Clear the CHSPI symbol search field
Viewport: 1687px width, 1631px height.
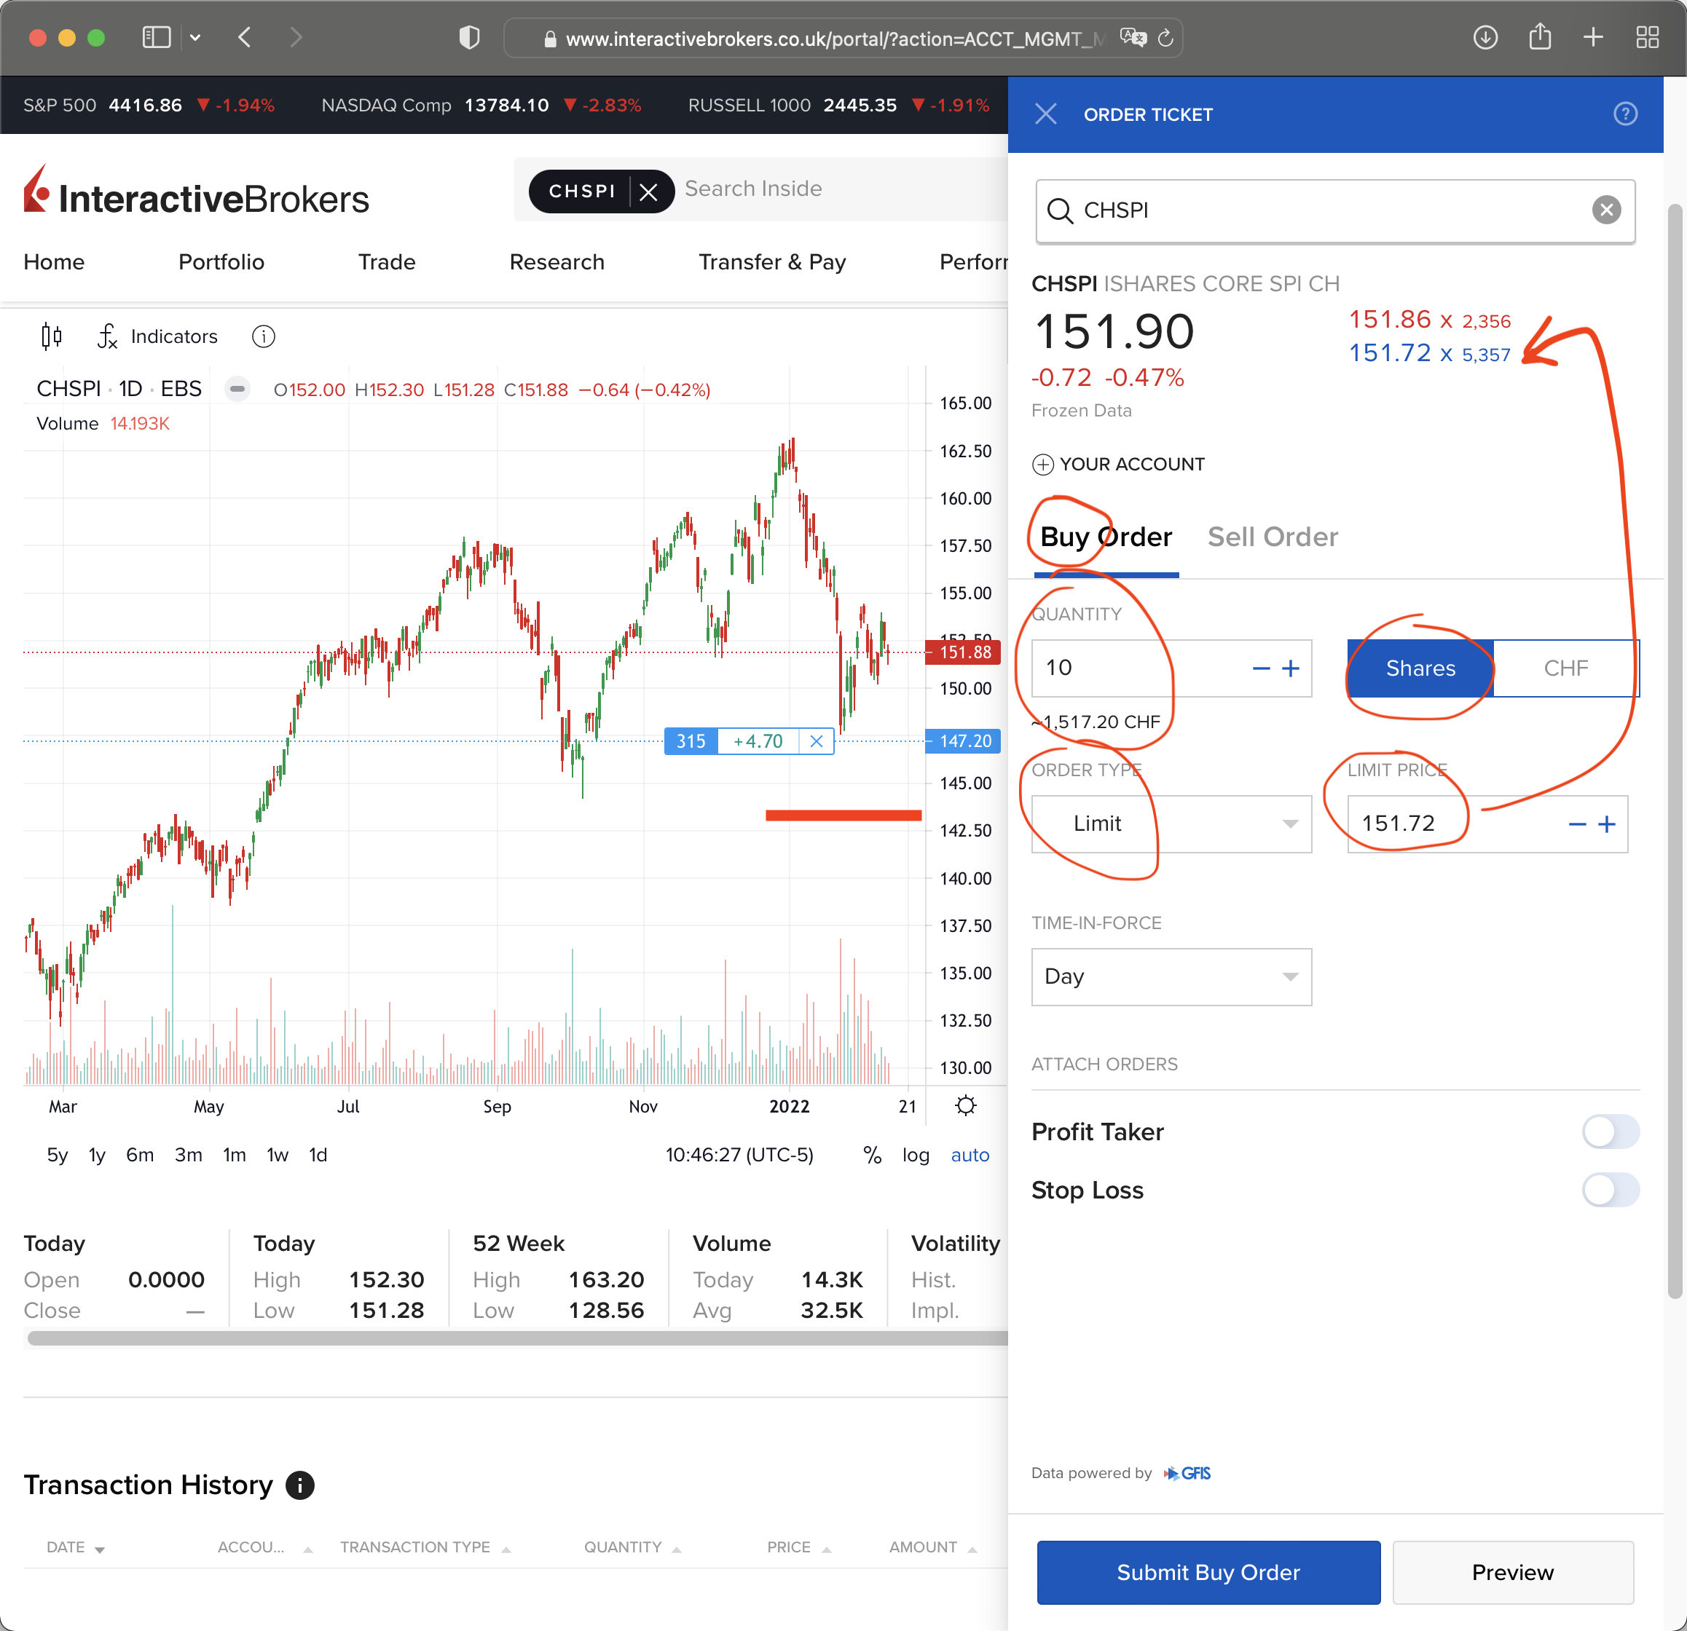pyautogui.click(x=1605, y=210)
